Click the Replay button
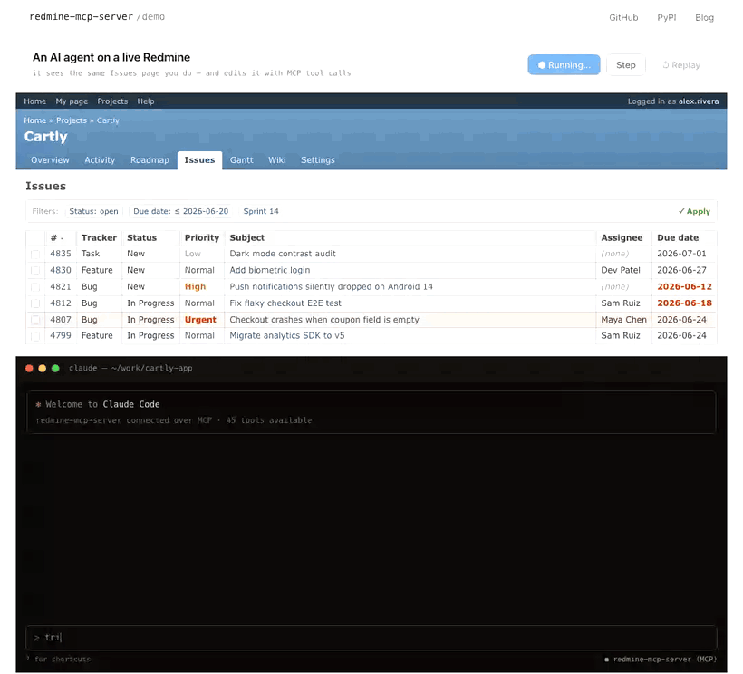 click(680, 65)
